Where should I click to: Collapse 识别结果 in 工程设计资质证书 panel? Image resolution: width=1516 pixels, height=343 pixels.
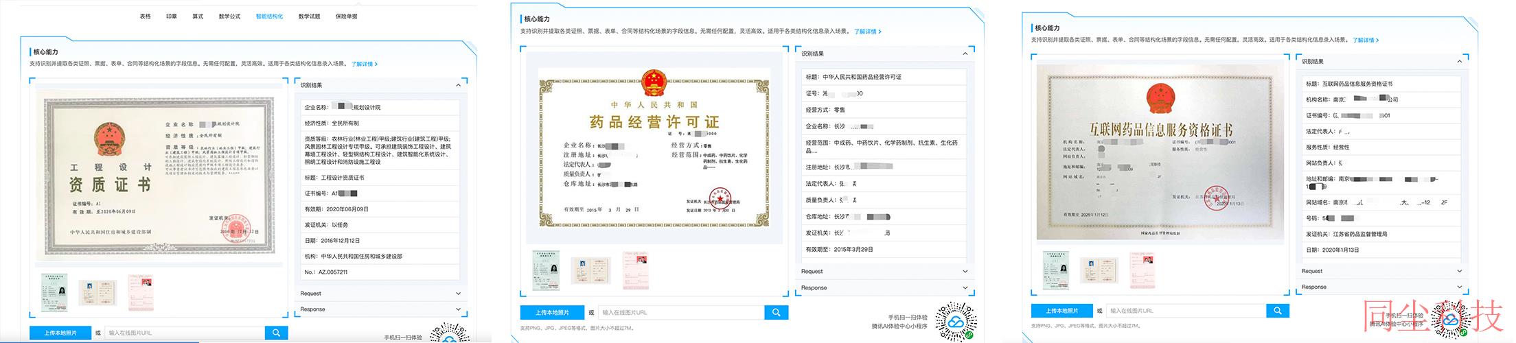pos(459,85)
